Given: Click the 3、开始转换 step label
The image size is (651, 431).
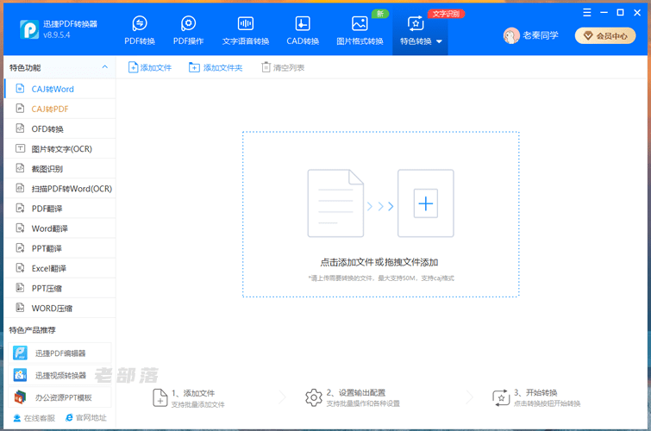Looking at the screenshot, I should 535,392.
